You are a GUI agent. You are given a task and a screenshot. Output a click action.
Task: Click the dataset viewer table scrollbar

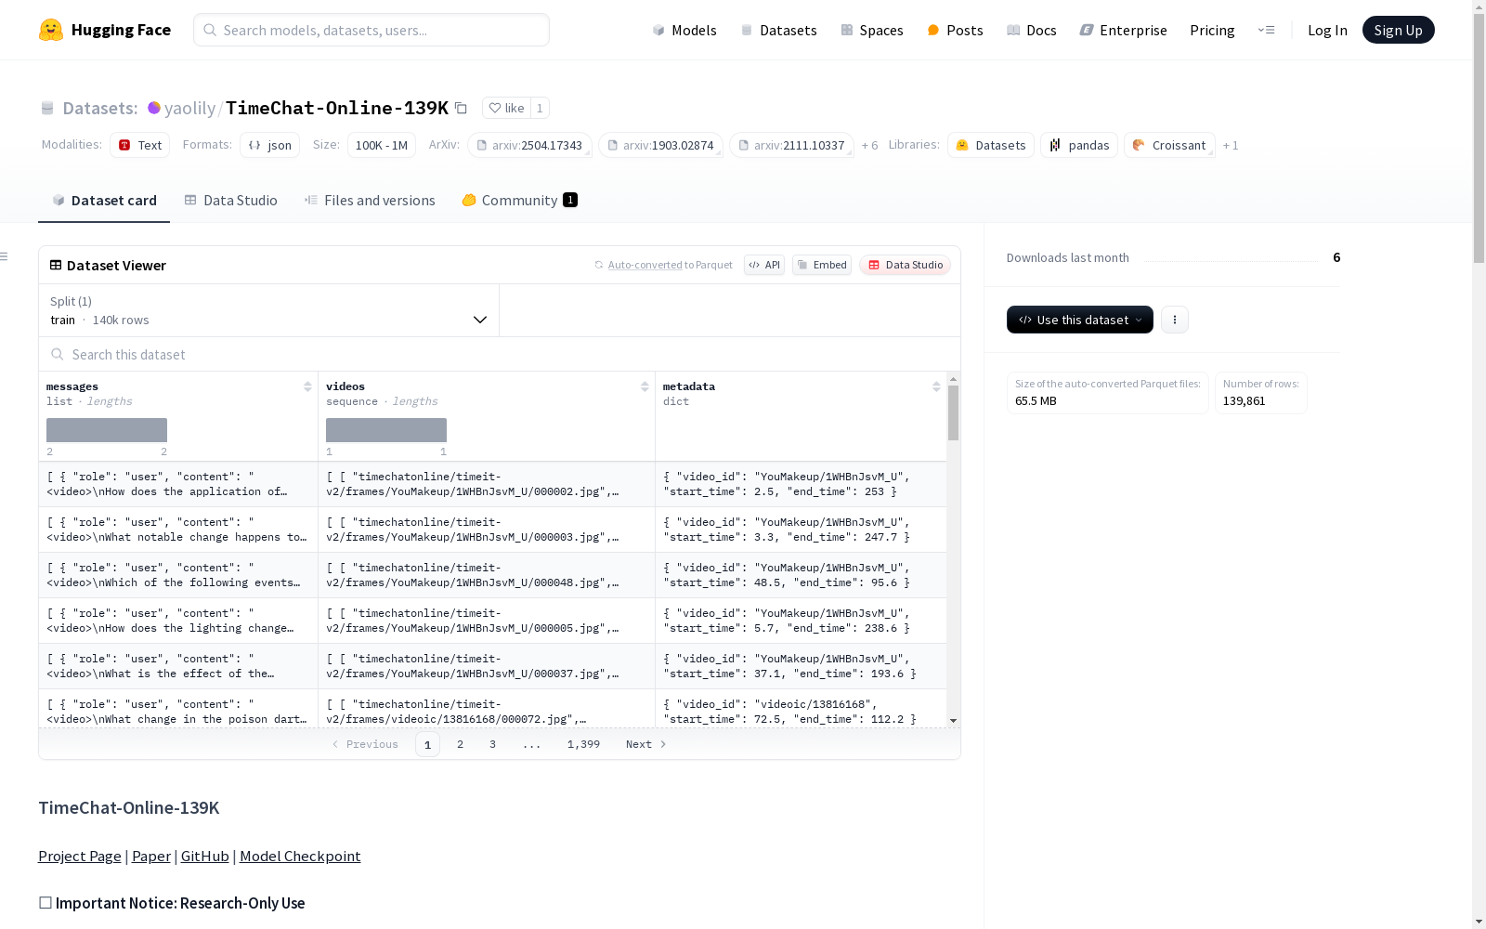tap(953, 413)
